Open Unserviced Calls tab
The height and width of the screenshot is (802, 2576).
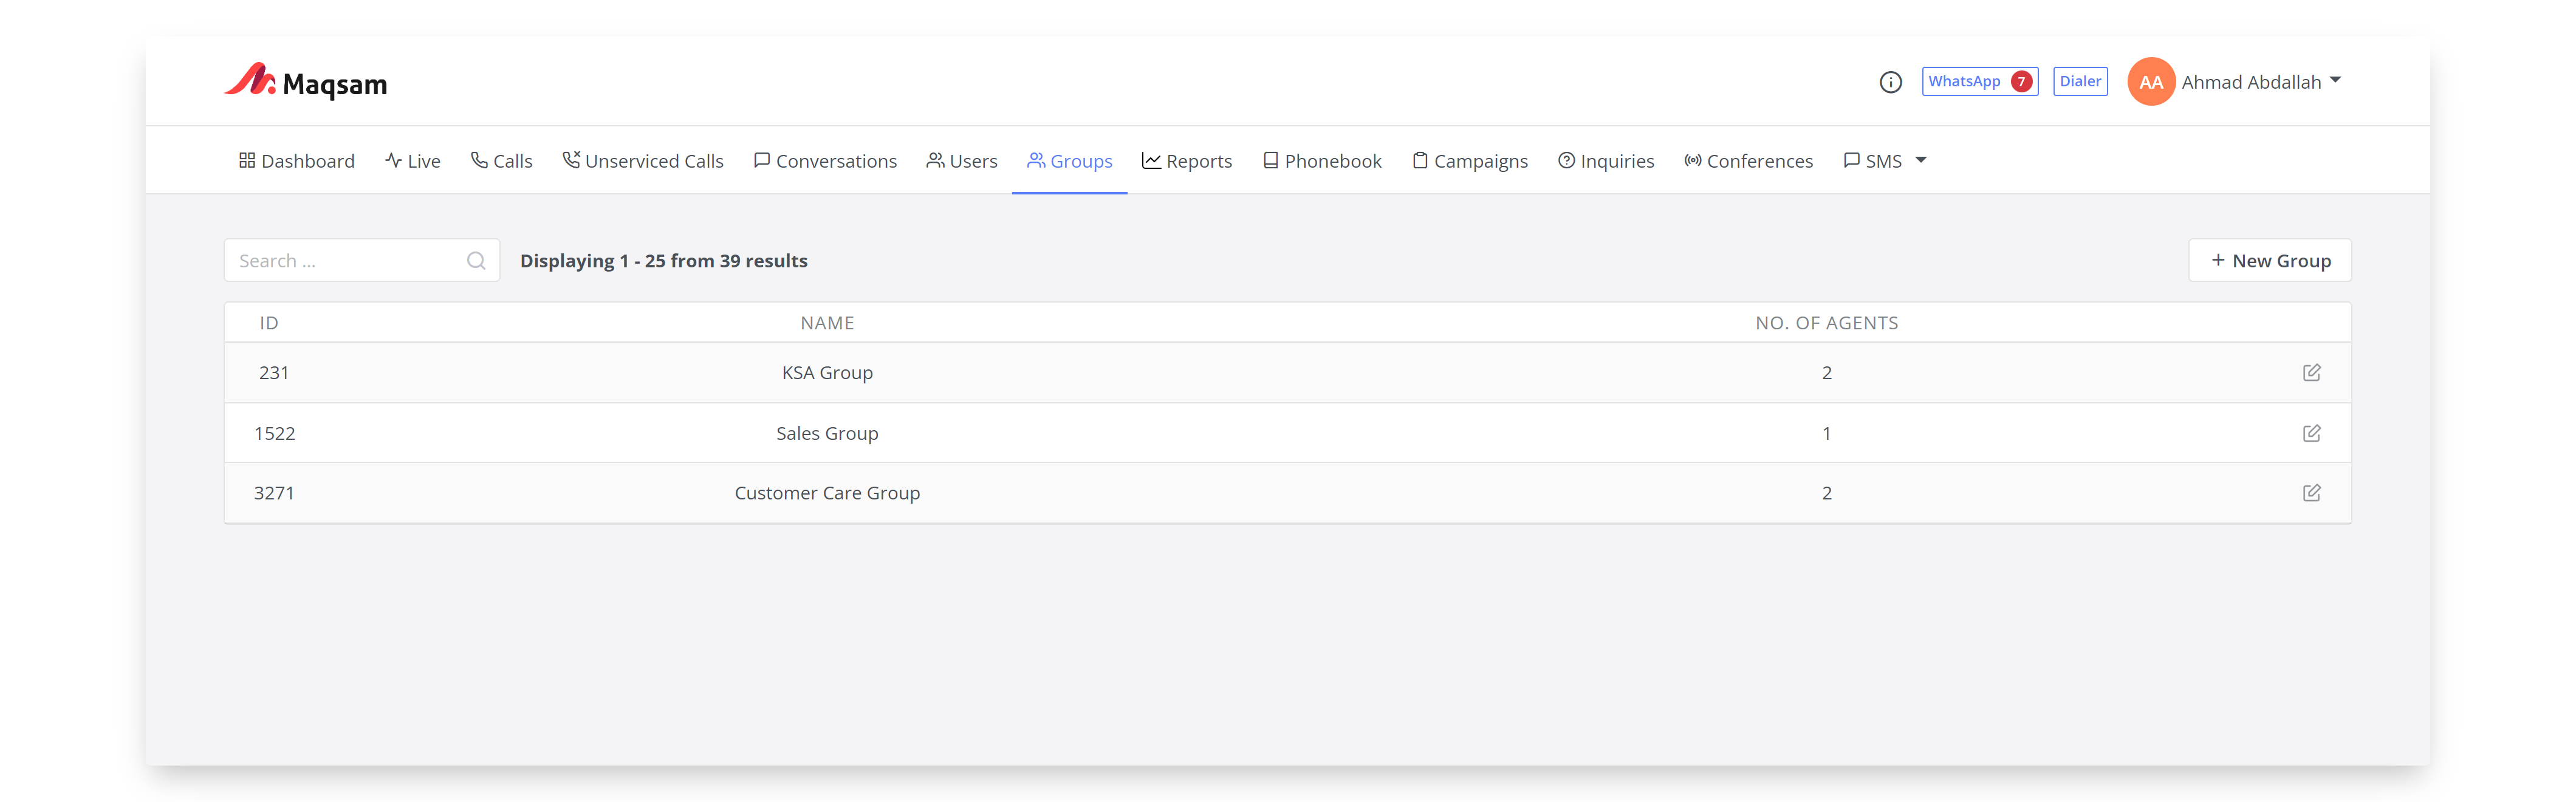click(642, 161)
